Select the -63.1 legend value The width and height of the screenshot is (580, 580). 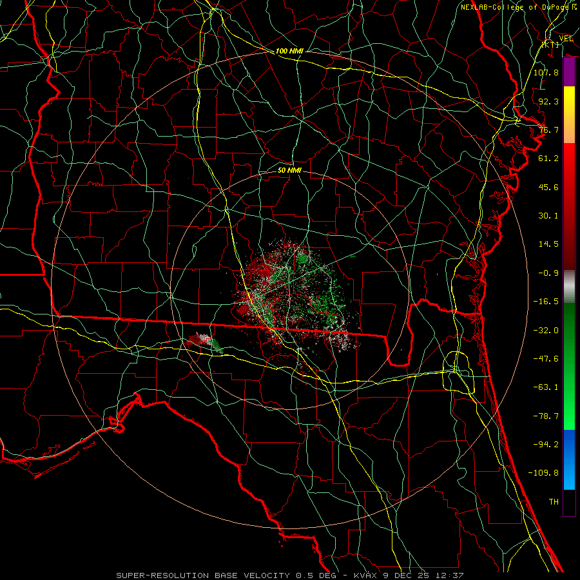click(x=546, y=387)
